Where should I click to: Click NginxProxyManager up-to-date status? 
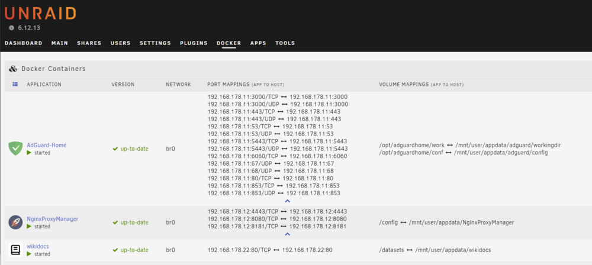134,223
